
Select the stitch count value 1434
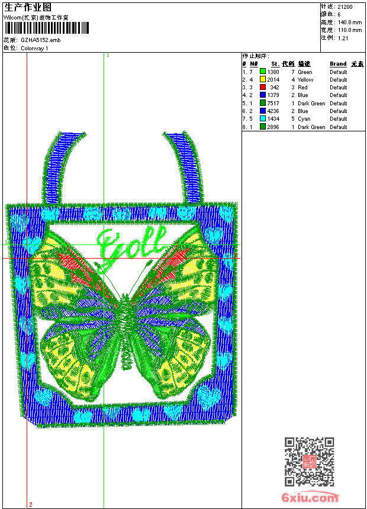tap(273, 119)
